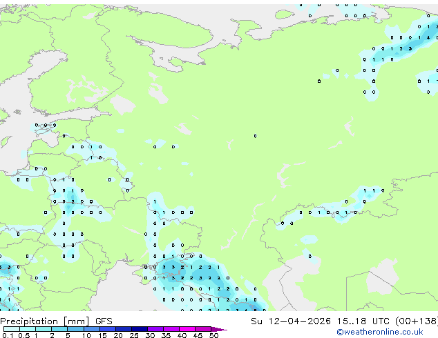This screenshot has width=438, height=338.
Task: Select the dark navy swatch between 25 and 30
Action: coord(139,329)
